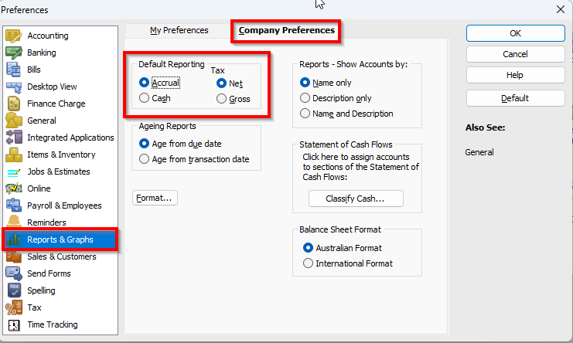Viewport: 573px width, 343px height.
Task: Open the Format options button
Action: tap(155, 199)
